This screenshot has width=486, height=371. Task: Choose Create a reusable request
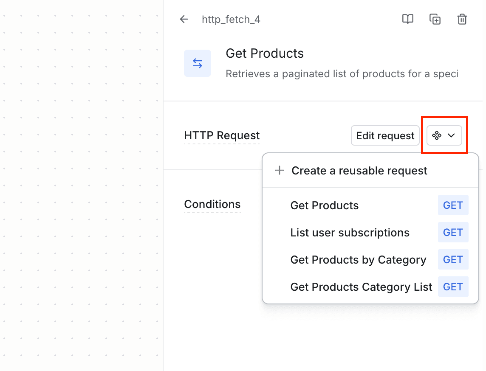coord(359,170)
